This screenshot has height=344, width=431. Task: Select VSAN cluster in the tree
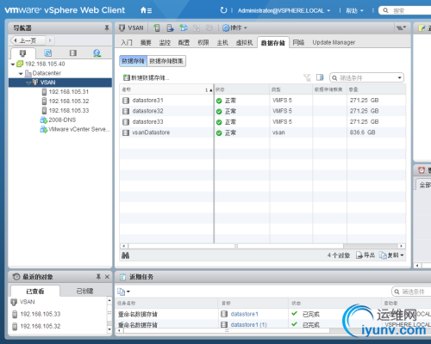point(47,83)
